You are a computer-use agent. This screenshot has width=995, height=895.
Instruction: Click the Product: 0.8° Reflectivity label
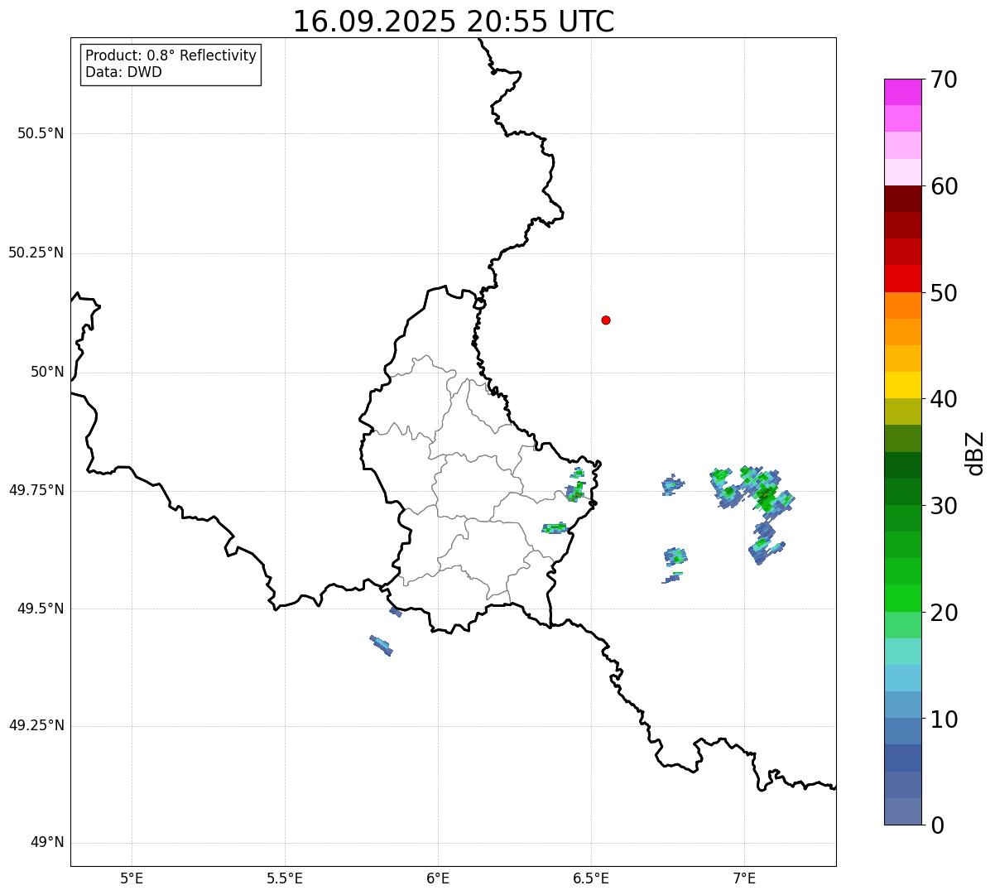(171, 55)
